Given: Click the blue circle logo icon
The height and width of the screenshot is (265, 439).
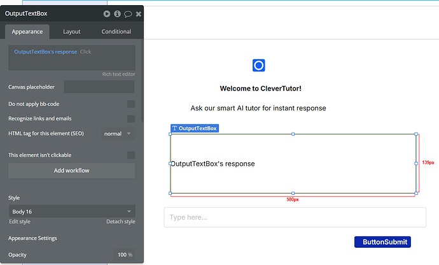Looking at the screenshot, I should click(x=259, y=66).
